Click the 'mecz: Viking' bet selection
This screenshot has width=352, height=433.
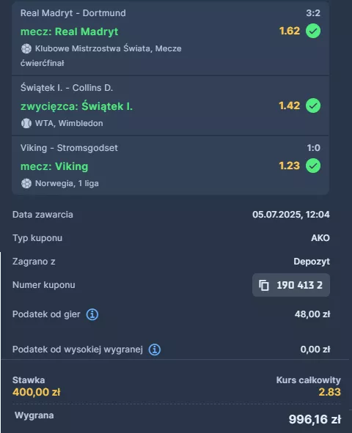54,166
